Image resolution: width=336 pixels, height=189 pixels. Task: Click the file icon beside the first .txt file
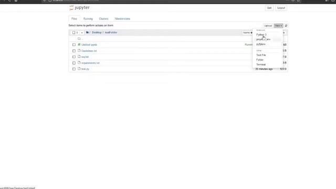coord(79,51)
